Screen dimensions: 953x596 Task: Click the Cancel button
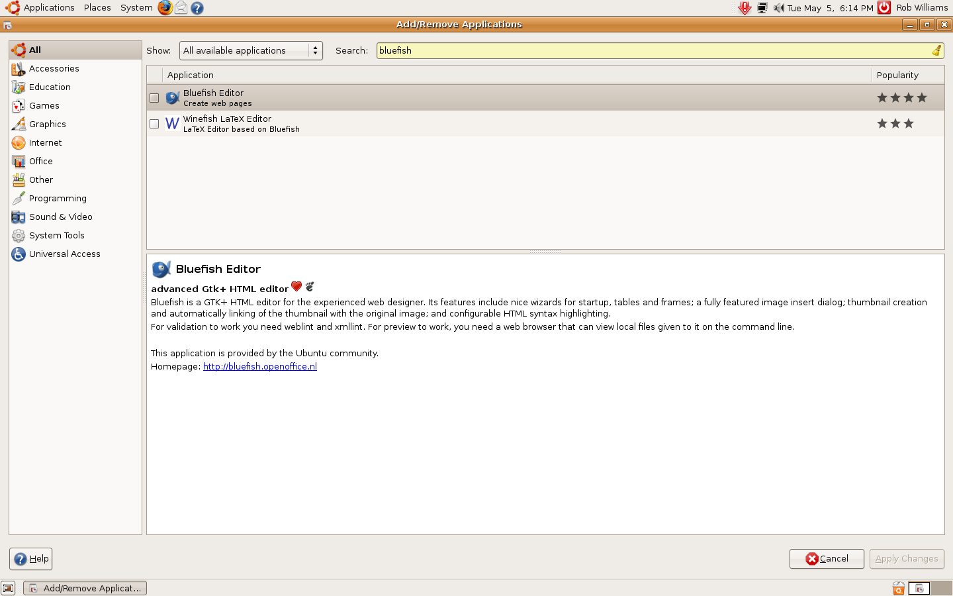827,559
